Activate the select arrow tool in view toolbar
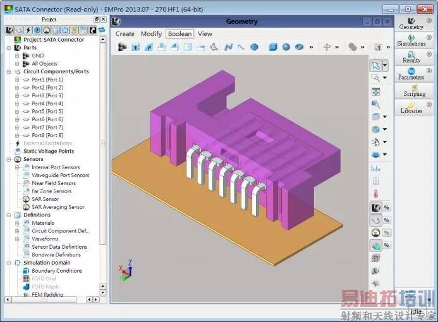The height and width of the screenshot is (322, 438). click(x=375, y=66)
